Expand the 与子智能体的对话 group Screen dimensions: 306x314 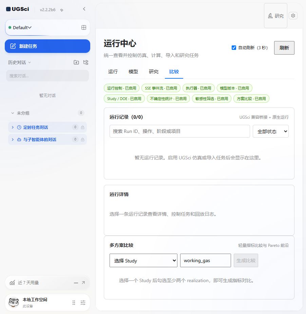tap(13, 140)
